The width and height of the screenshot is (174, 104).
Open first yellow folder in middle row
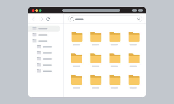point(77,58)
